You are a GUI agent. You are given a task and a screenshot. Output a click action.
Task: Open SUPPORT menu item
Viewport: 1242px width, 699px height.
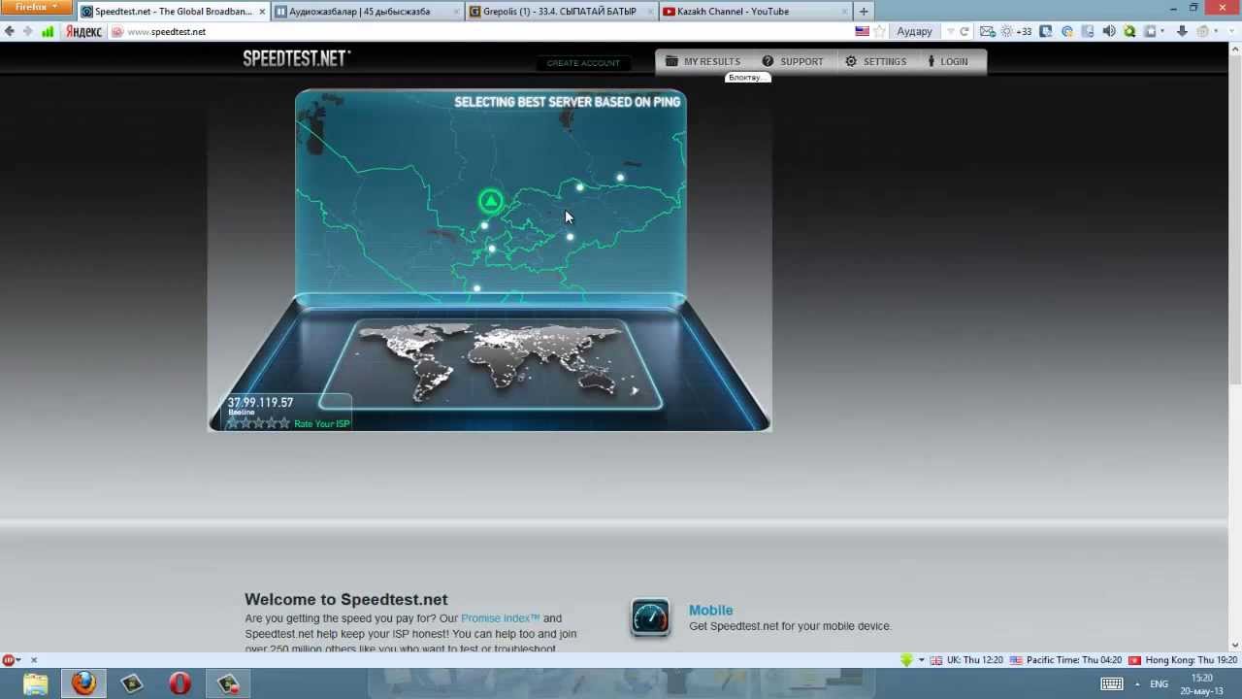tap(792, 61)
